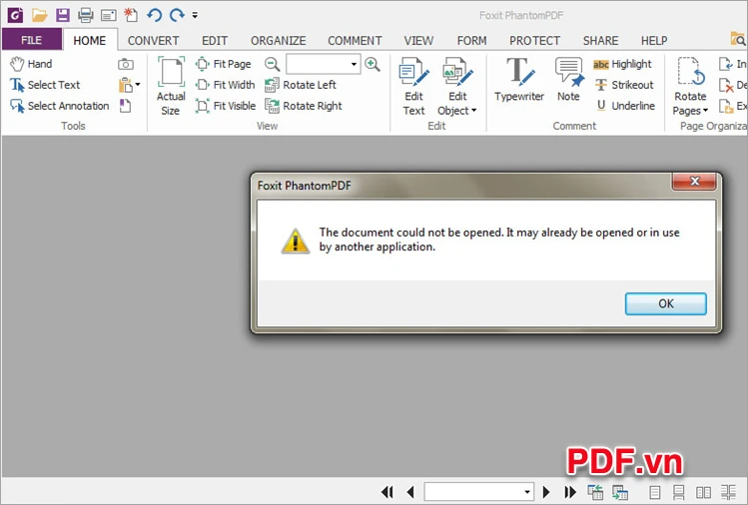Image resolution: width=748 pixels, height=505 pixels.
Task: Switch to the ORGANIZE ribbon tab
Action: [x=278, y=41]
